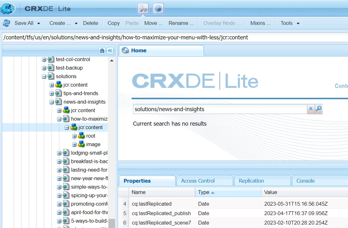Clear the search text with X icon
Viewport: 348px width, 228px height.
311,109
